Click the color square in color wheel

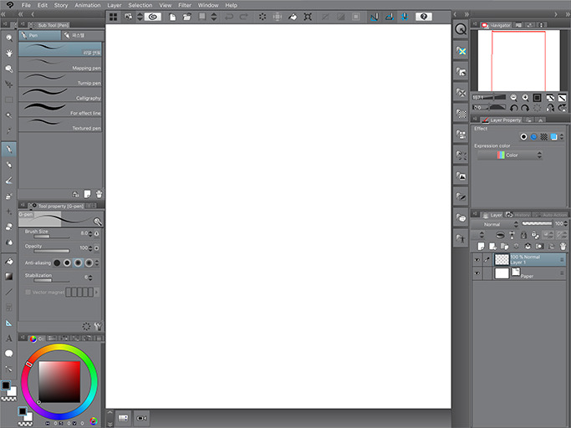(59, 382)
